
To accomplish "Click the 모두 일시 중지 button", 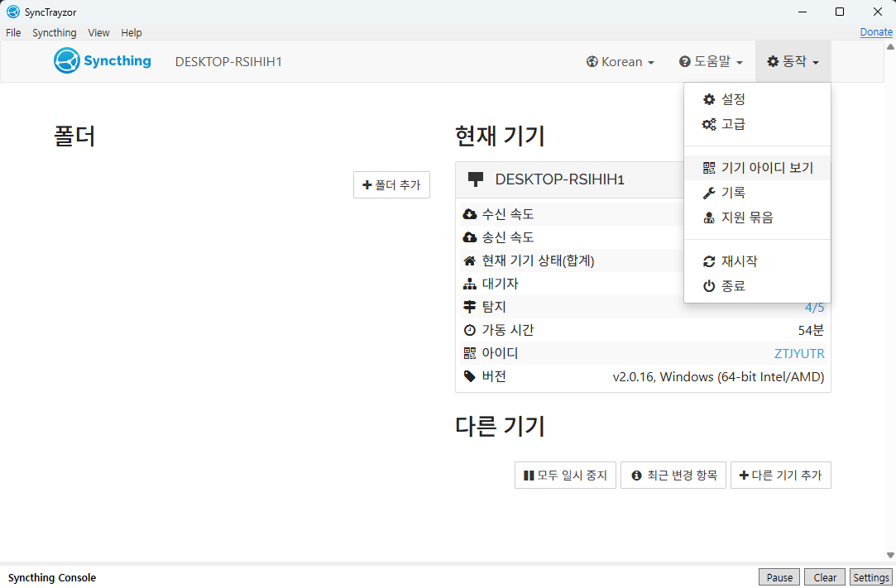I will (x=565, y=476).
